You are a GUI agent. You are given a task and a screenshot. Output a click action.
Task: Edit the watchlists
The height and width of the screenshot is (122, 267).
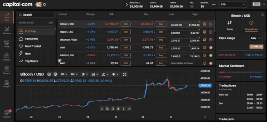point(51,22)
